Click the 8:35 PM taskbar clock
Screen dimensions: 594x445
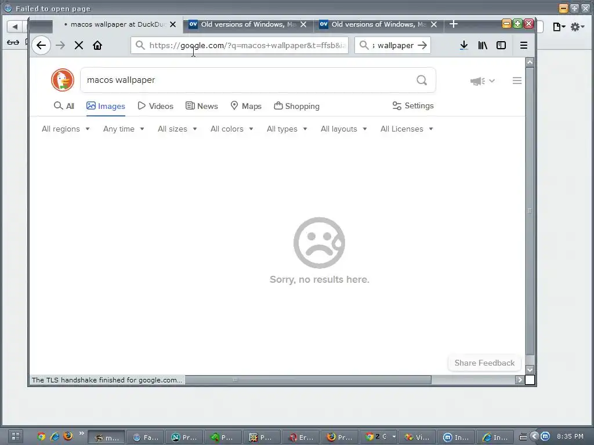click(570, 437)
